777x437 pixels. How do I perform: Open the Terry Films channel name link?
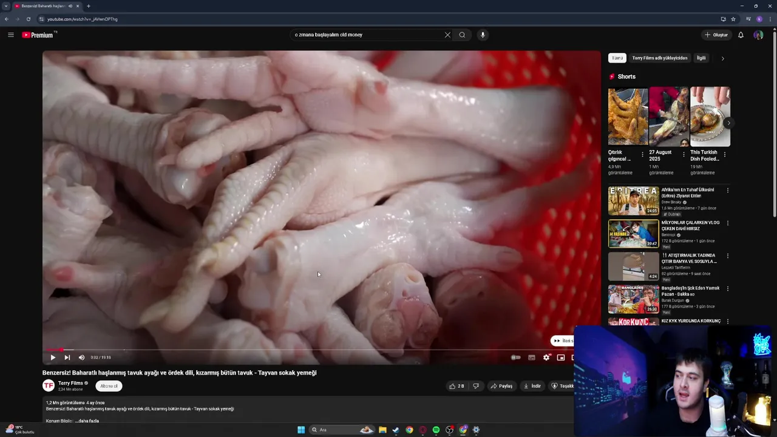(70, 383)
